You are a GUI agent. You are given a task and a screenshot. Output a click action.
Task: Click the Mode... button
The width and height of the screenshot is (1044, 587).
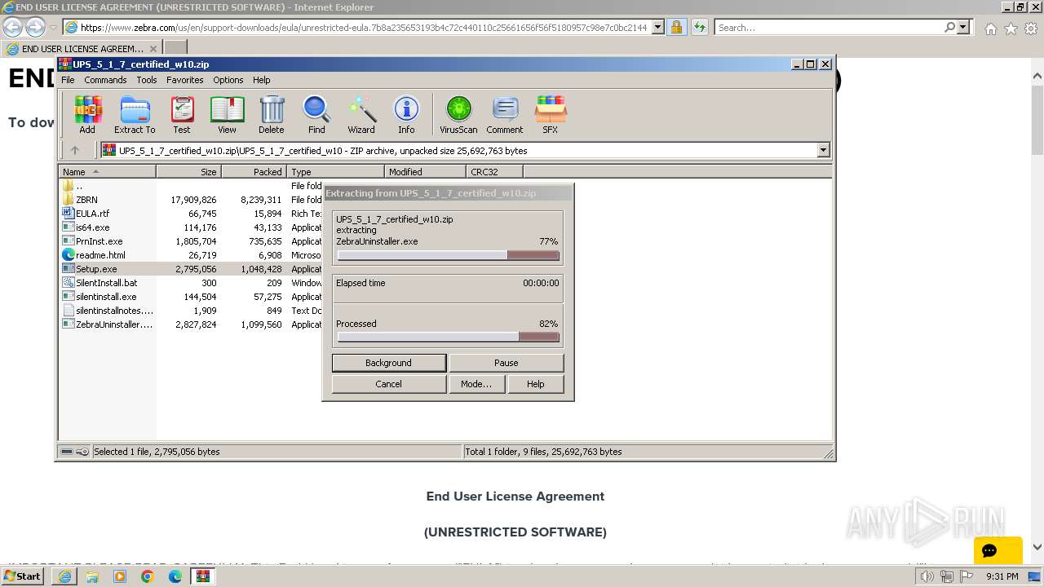pyautogui.click(x=476, y=384)
